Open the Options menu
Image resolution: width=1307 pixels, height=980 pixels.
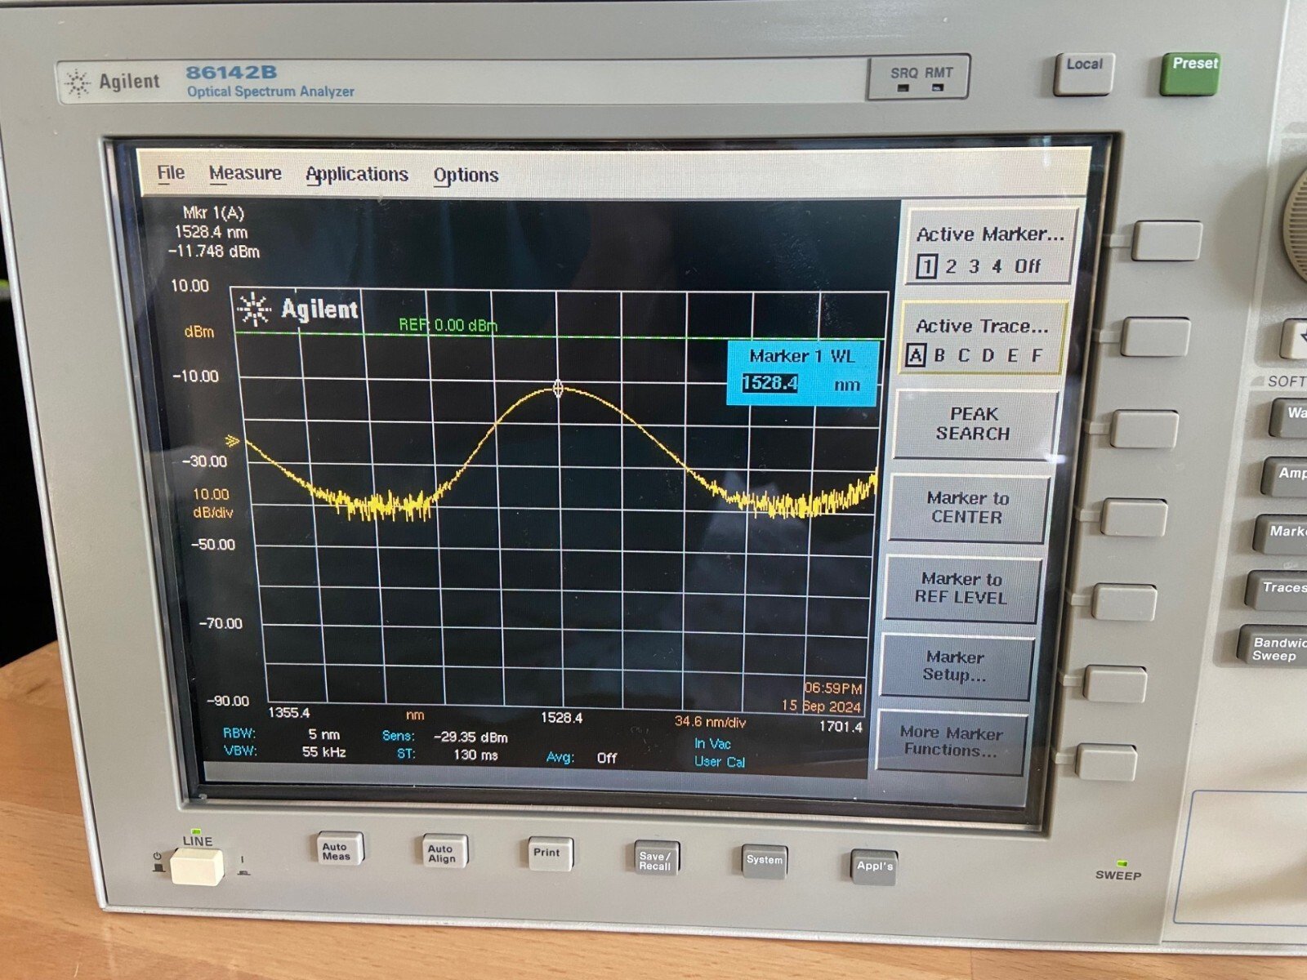466,174
